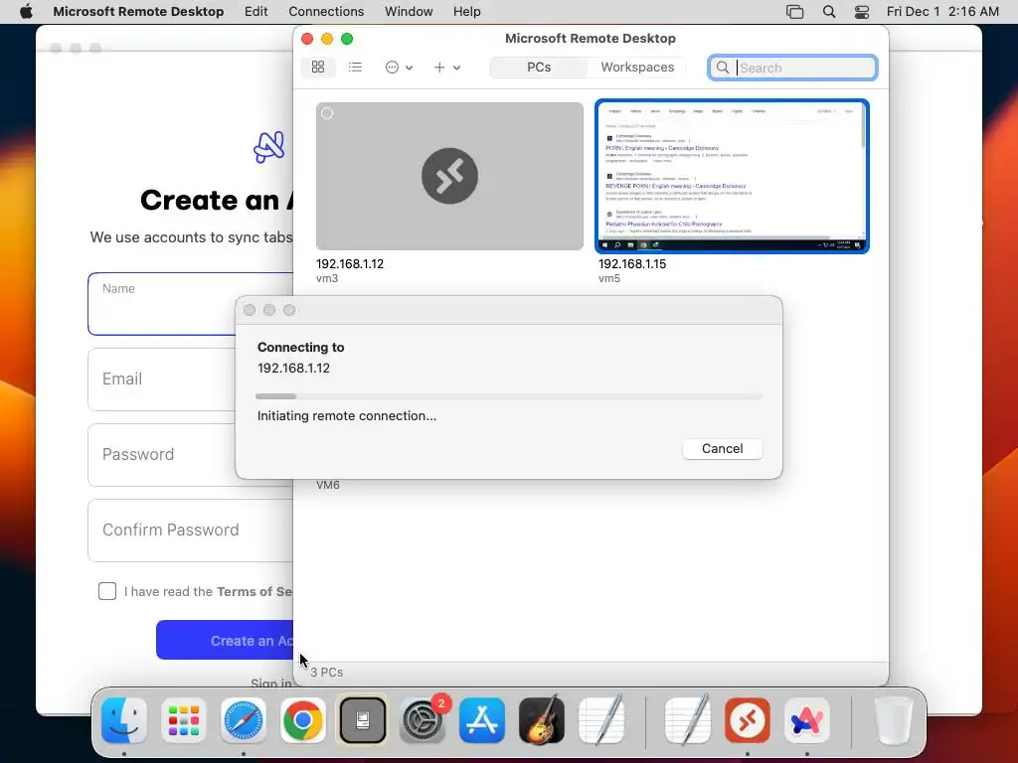Select the PCs tab
Viewport: 1018px width, 763px height.
point(539,68)
